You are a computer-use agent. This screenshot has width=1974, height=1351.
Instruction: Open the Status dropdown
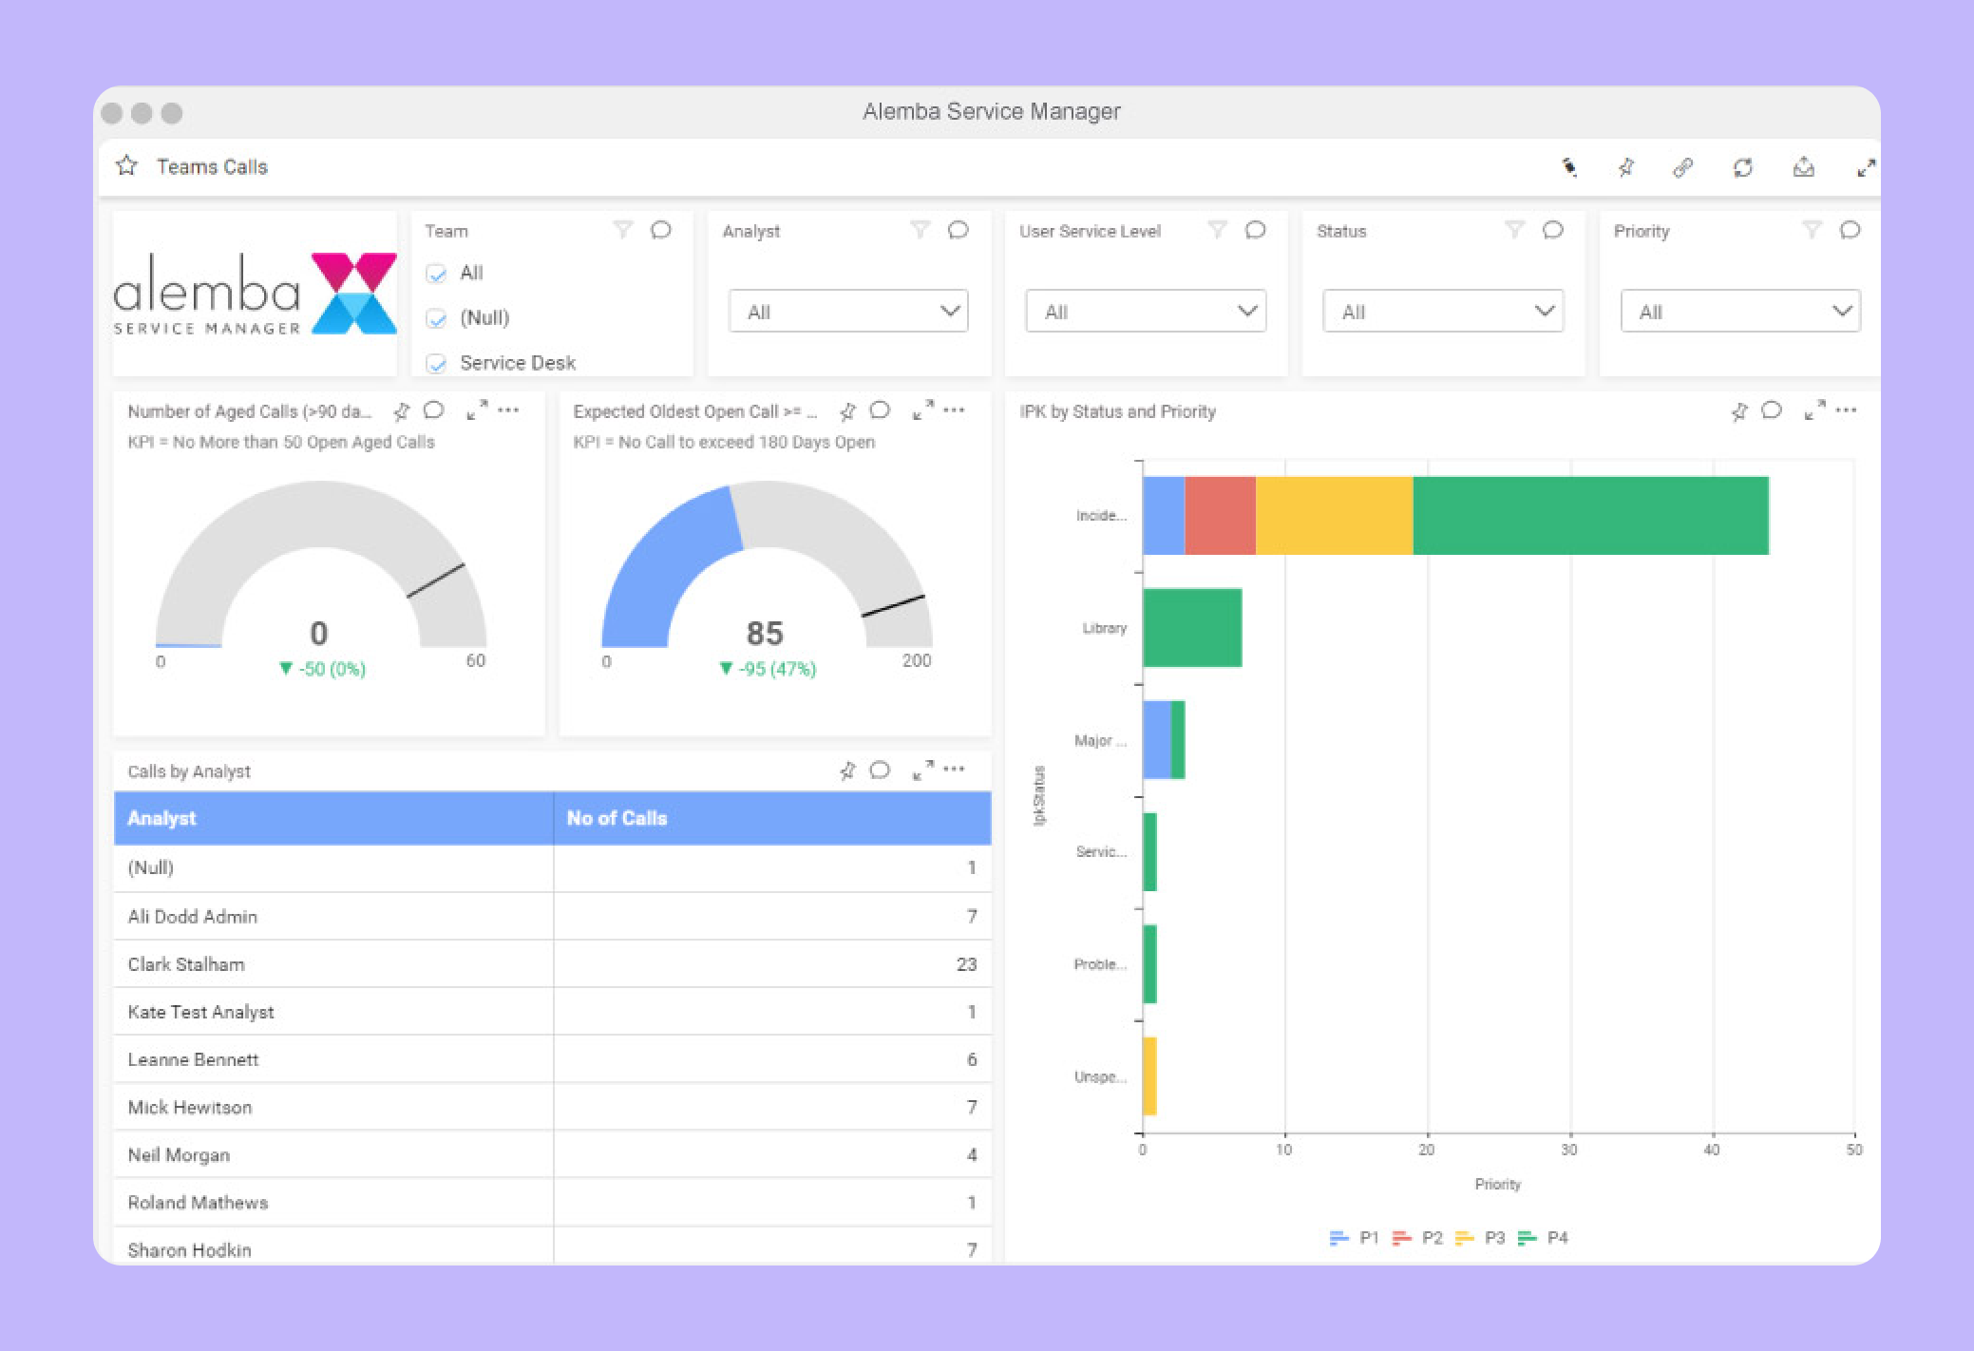click(1443, 311)
